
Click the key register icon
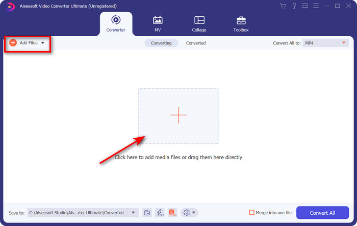pyautogui.click(x=294, y=6)
